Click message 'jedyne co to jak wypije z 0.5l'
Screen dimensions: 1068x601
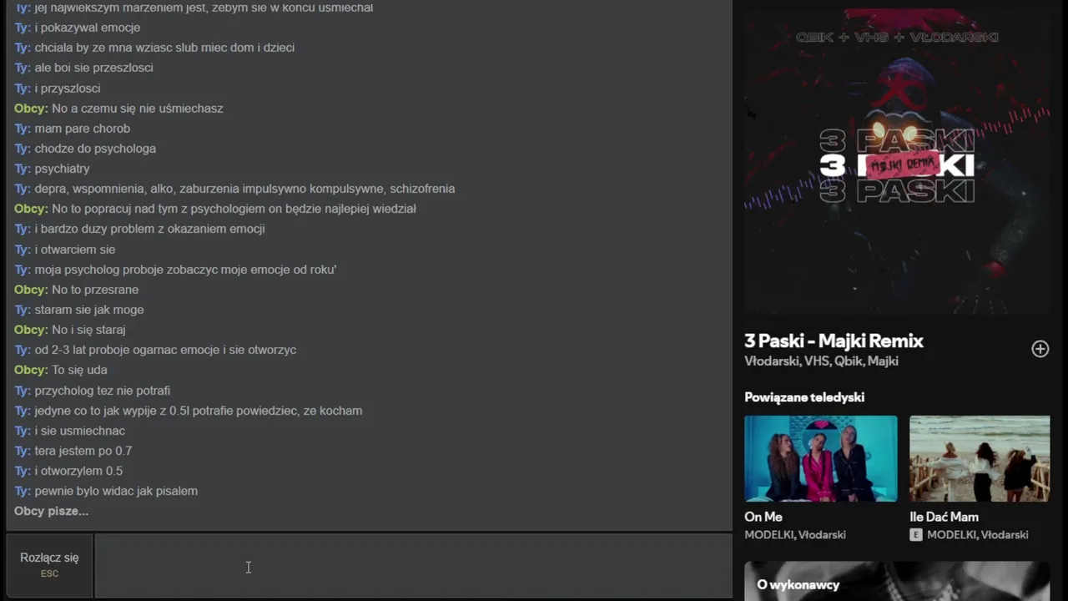[189, 411]
